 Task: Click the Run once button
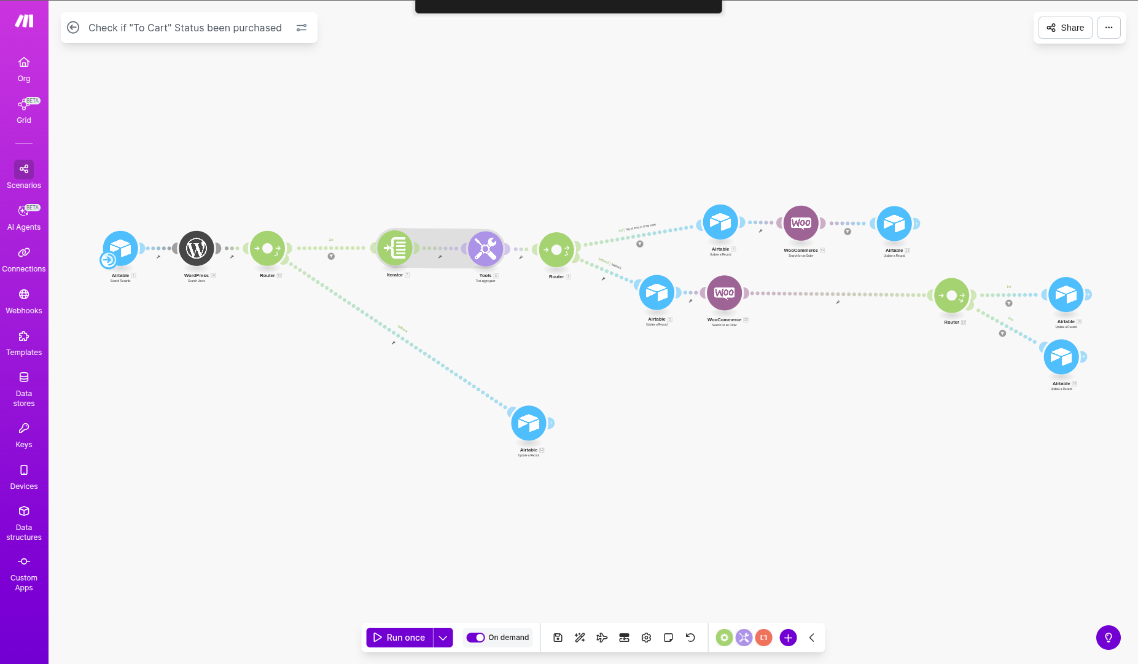399,638
